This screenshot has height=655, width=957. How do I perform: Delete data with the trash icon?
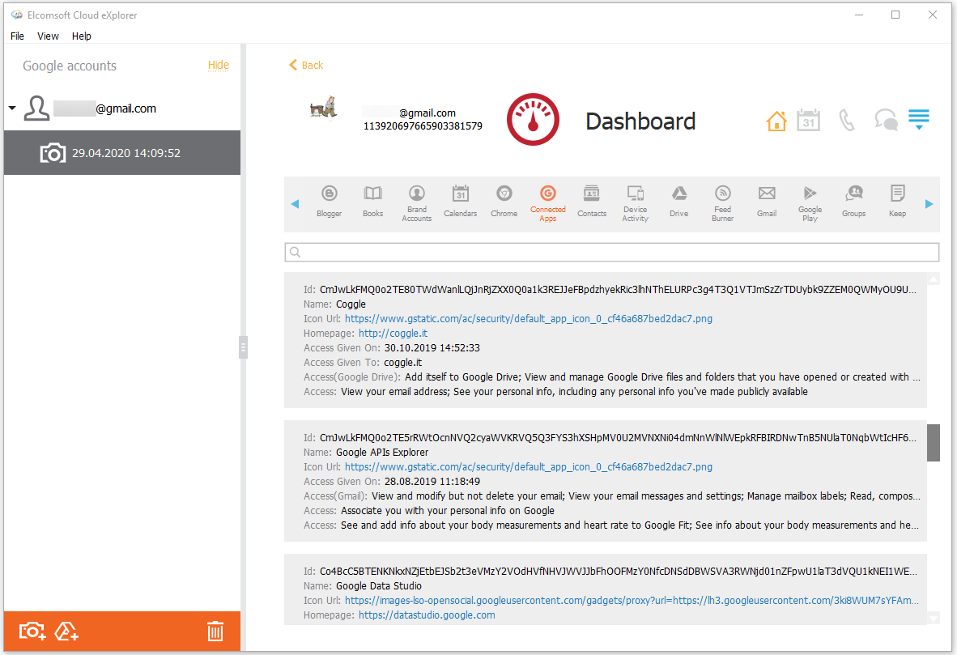pos(215,631)
